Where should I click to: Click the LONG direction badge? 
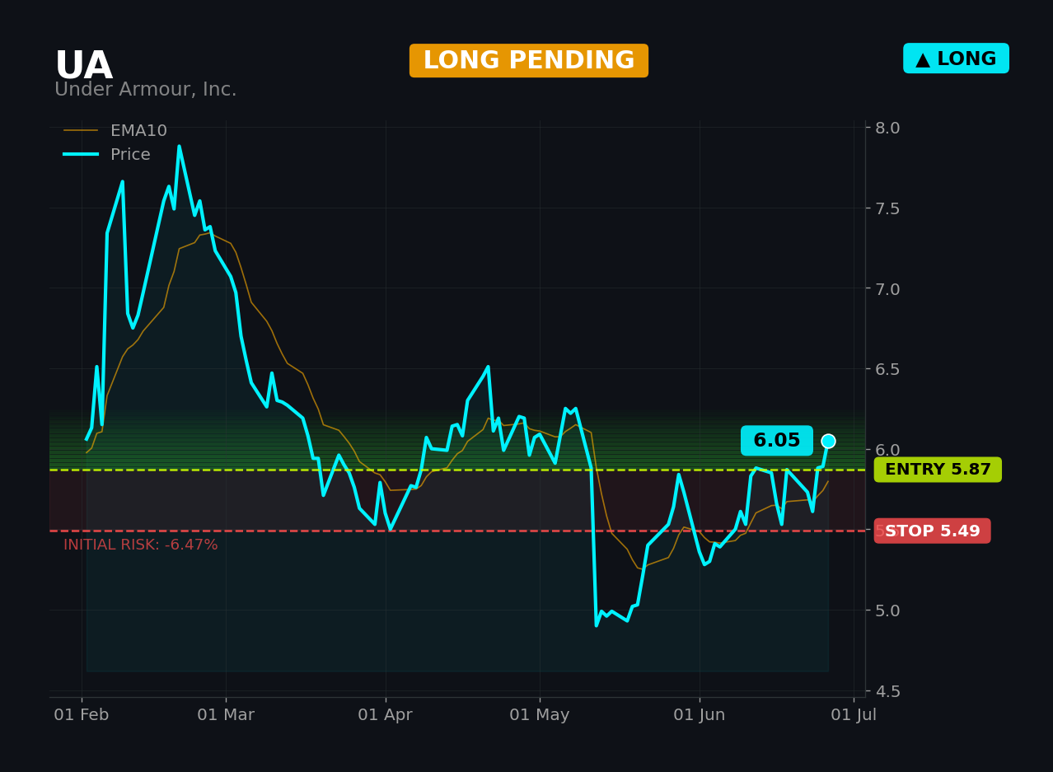point(956,58)
